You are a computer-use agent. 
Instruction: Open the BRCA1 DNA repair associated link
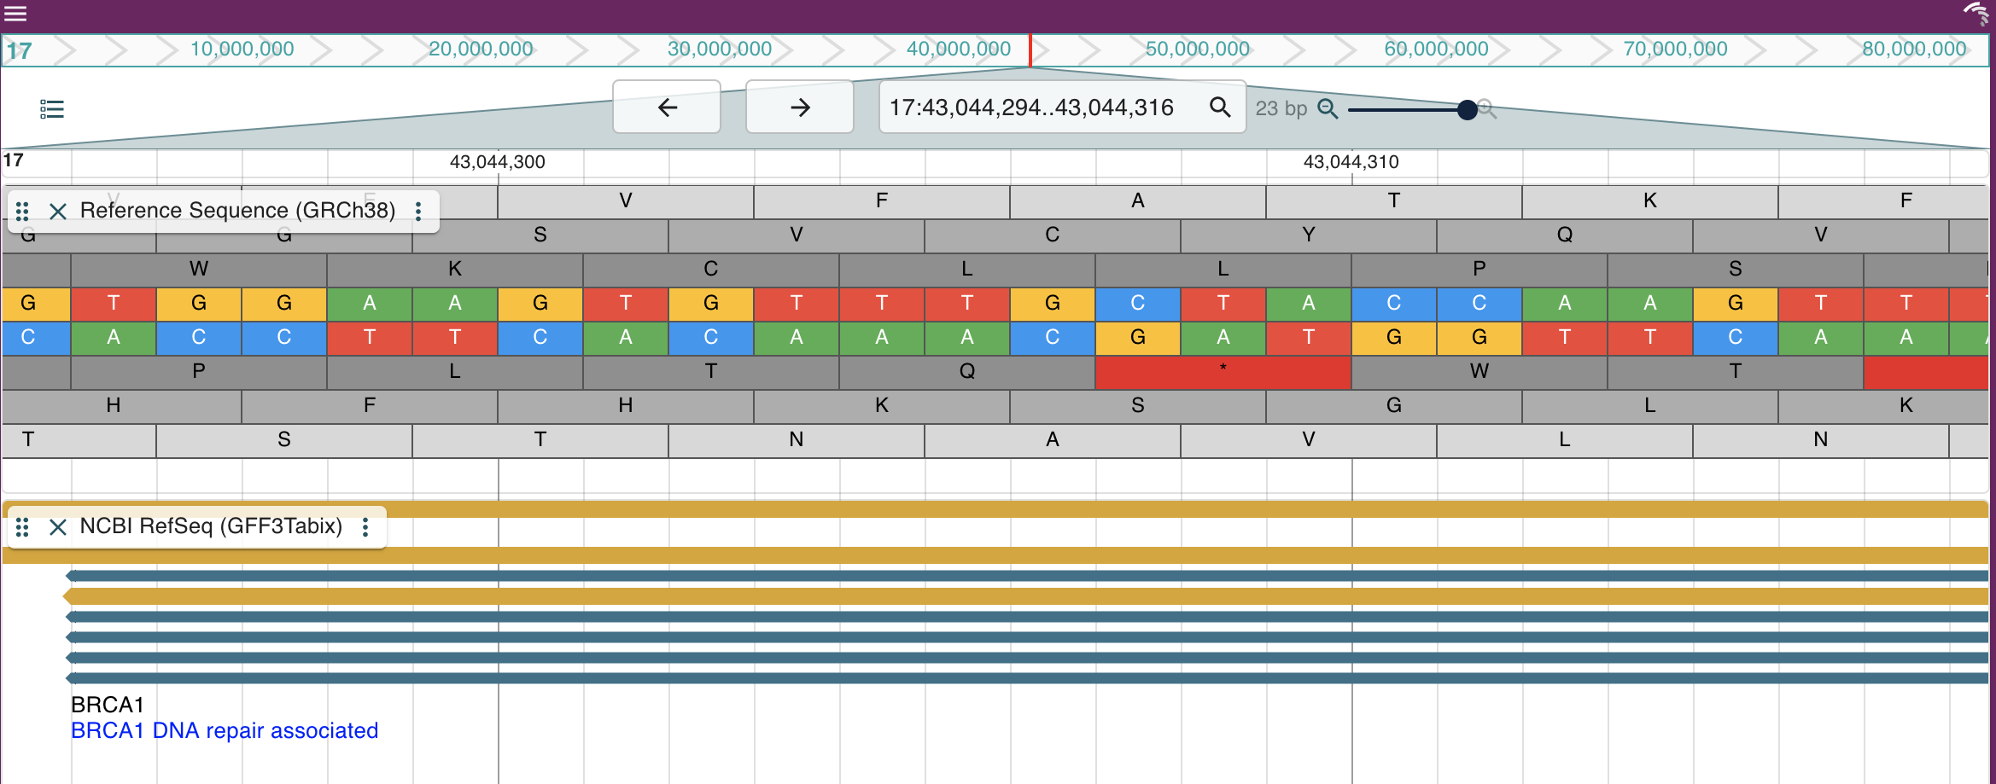[x=225, y=731]
